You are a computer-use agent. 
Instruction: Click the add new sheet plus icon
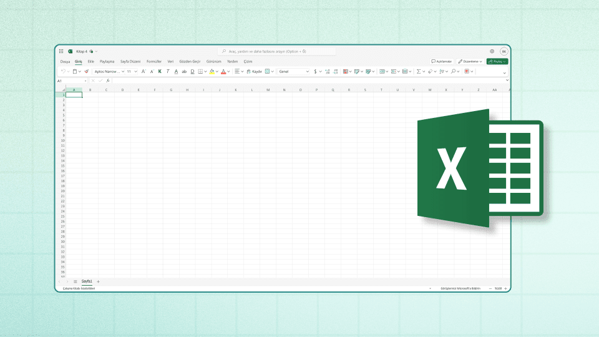(98, 281)
